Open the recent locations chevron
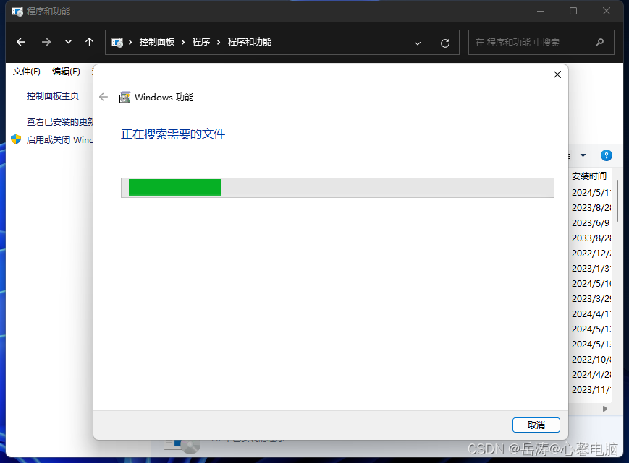This screenshot has height=463, width=629. [68, 42]
